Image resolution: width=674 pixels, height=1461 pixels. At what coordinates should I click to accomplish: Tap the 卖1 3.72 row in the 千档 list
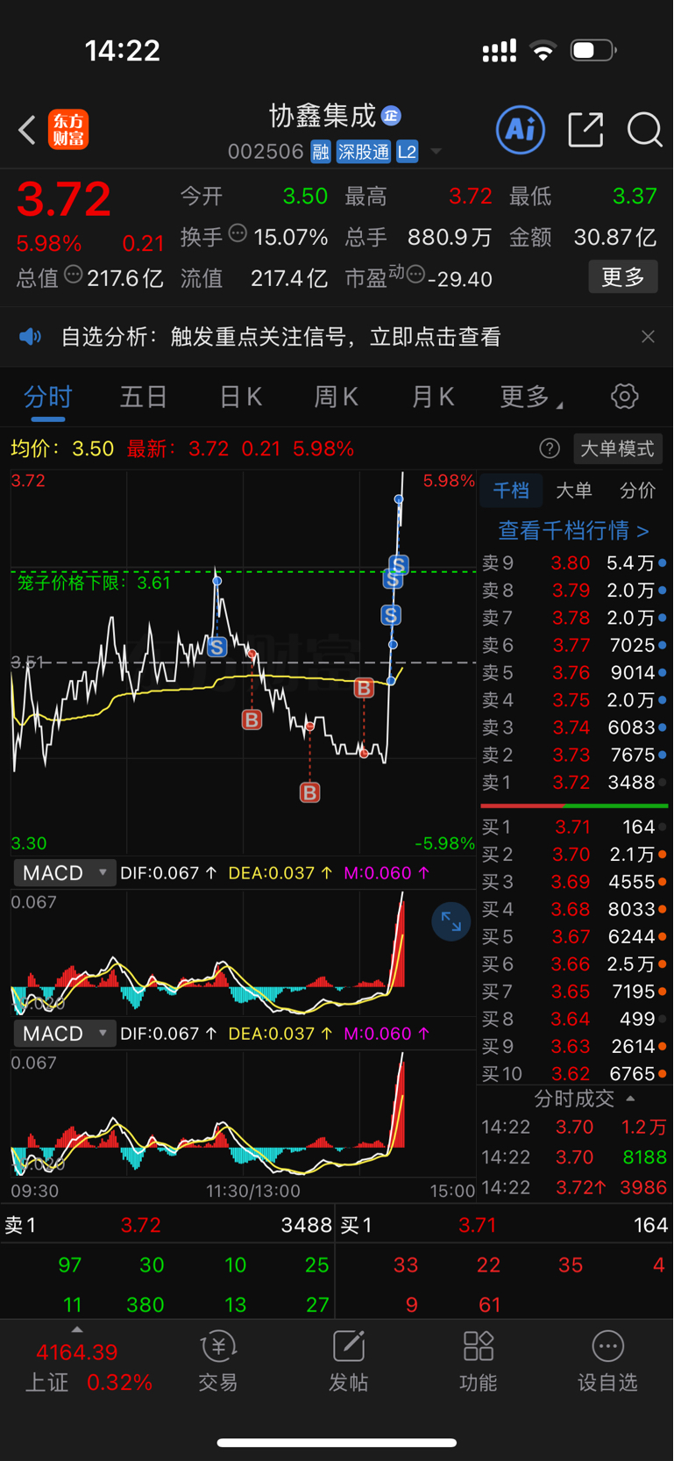[574, 782]
